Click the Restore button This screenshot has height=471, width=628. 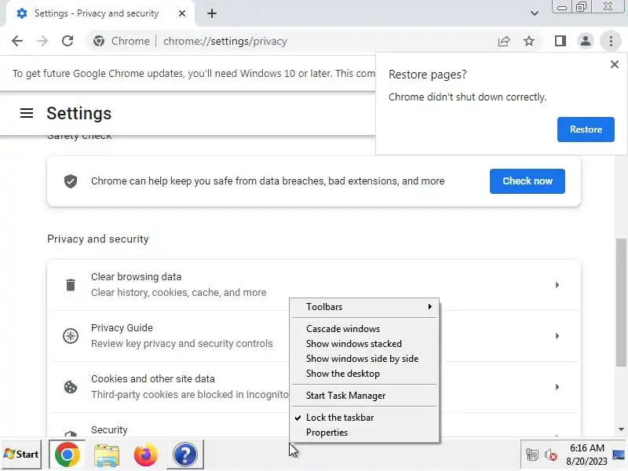[586, 130]
